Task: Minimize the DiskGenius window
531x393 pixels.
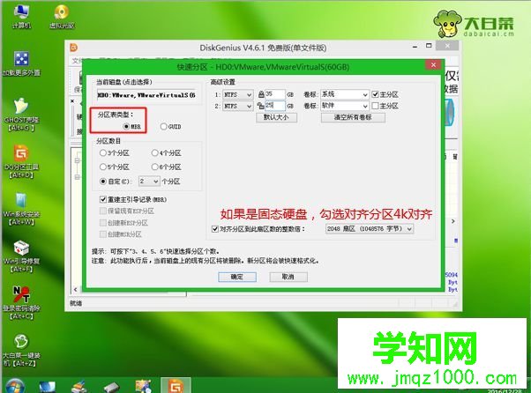Action: (415, 46)
